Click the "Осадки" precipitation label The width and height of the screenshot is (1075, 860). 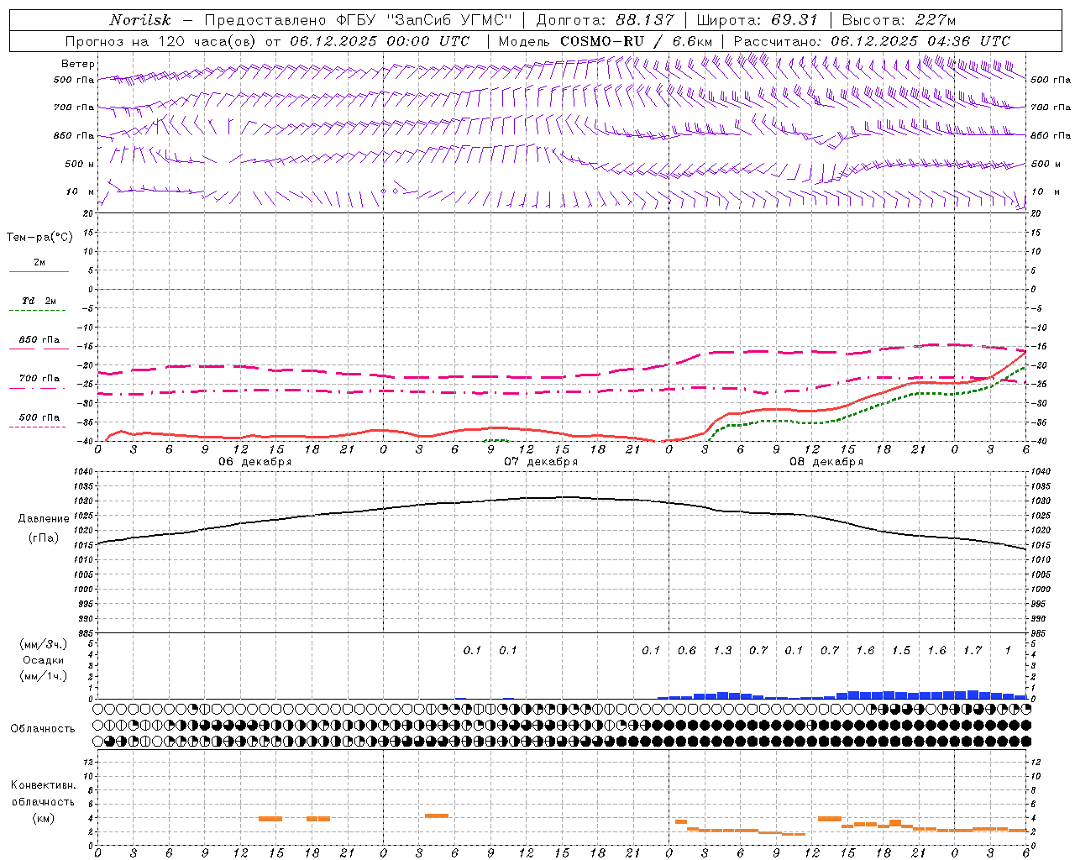point(43,660)
